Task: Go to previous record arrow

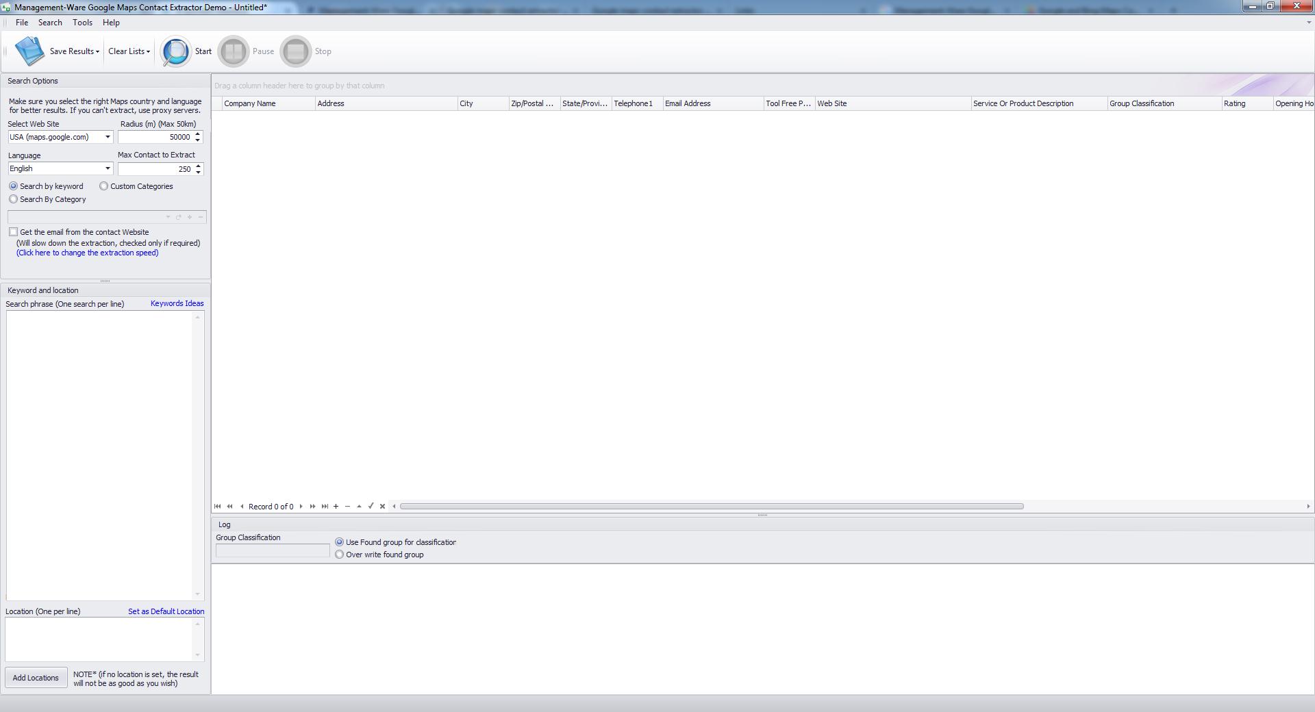Action: [242, 507]
